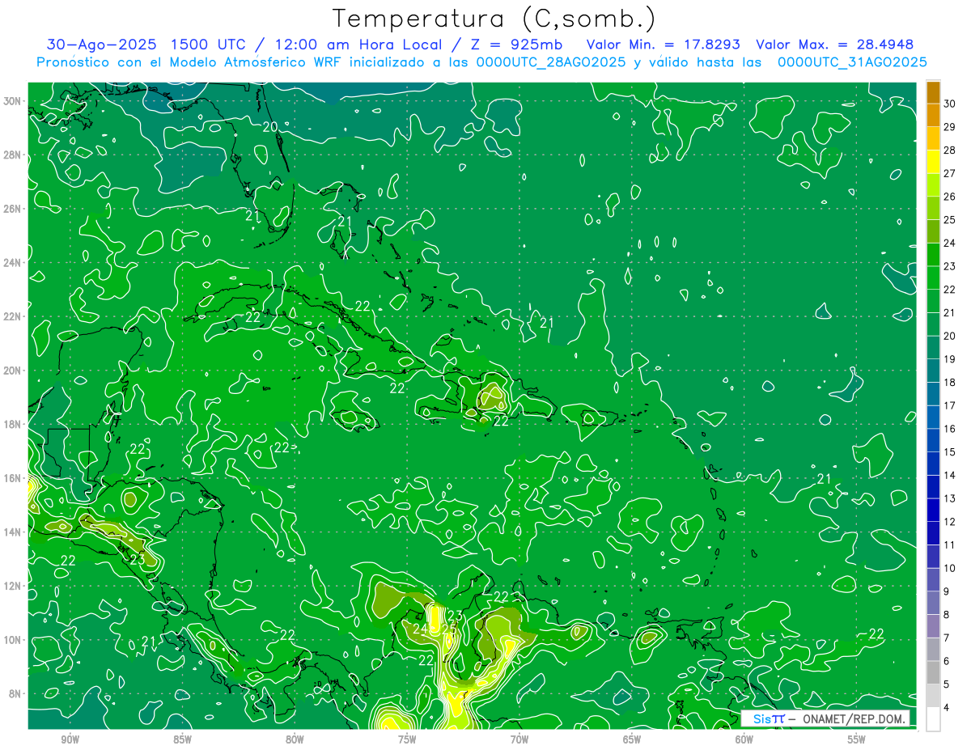The width and height of the screenshot is (971, 750).
Task: Click the "12N" latitude axis label
Action: [14, 586]
